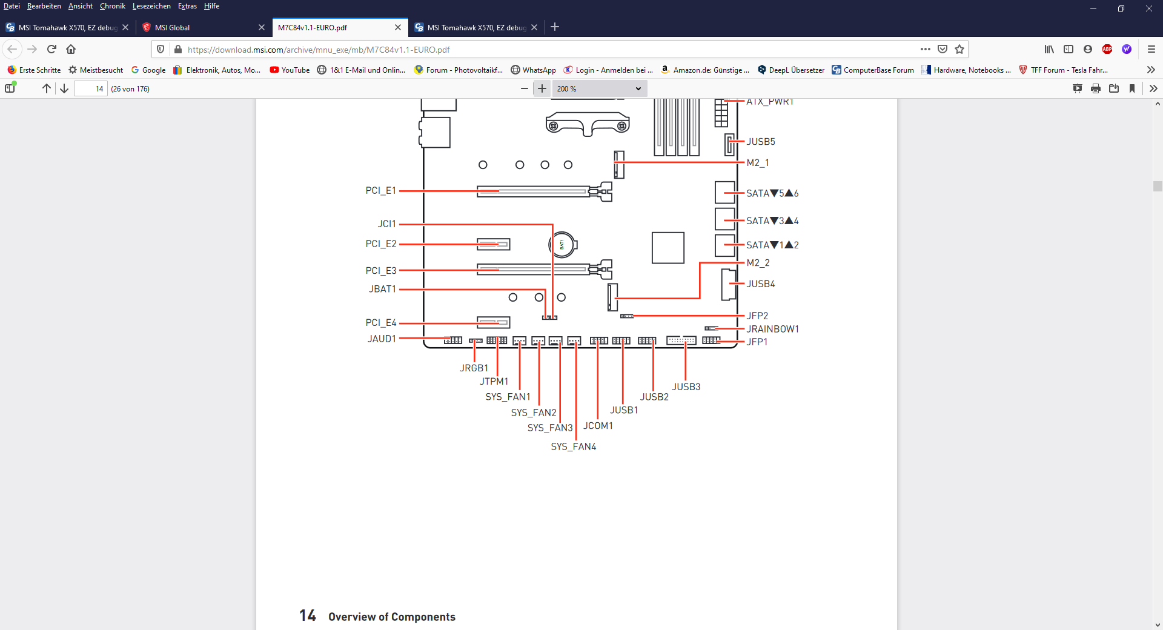1163x630 pixels.
Task: Open page actions three-dot menu
Action: click(x=925, y=49)
